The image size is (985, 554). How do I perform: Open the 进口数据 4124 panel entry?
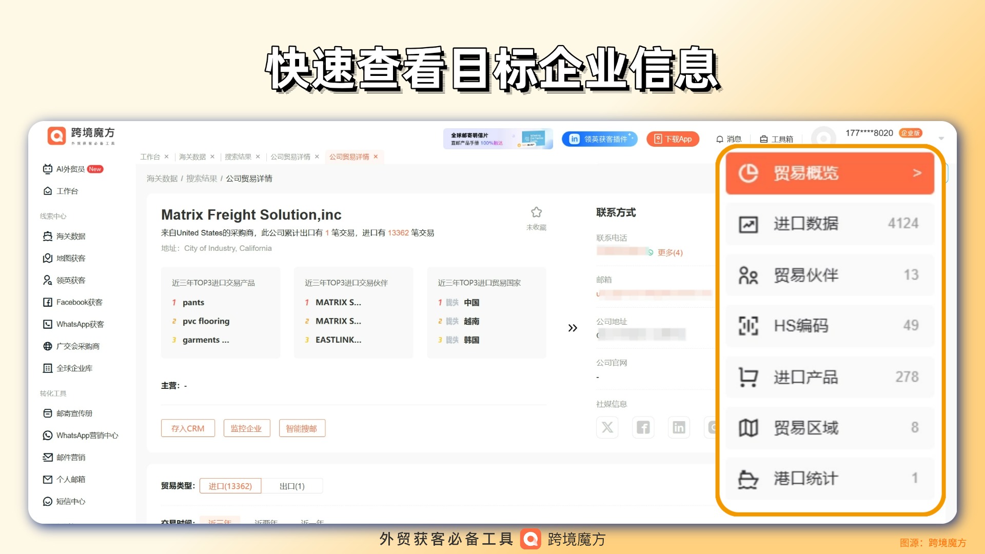click(829, 224)
